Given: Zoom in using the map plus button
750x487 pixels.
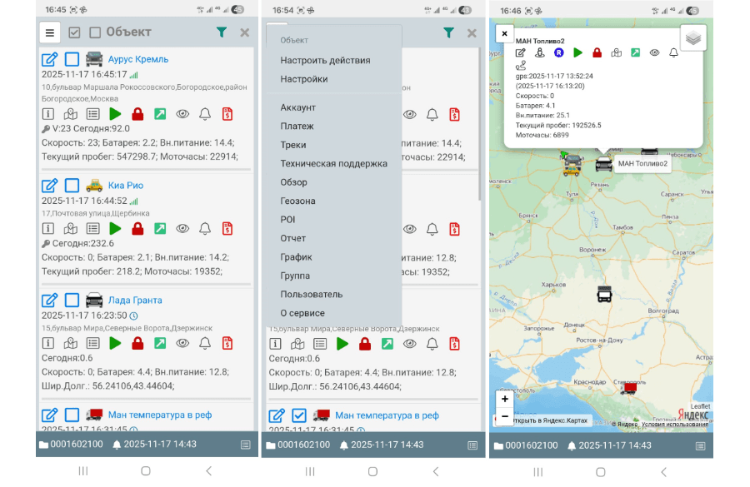Looking at the screenshot, I should 504,399.
